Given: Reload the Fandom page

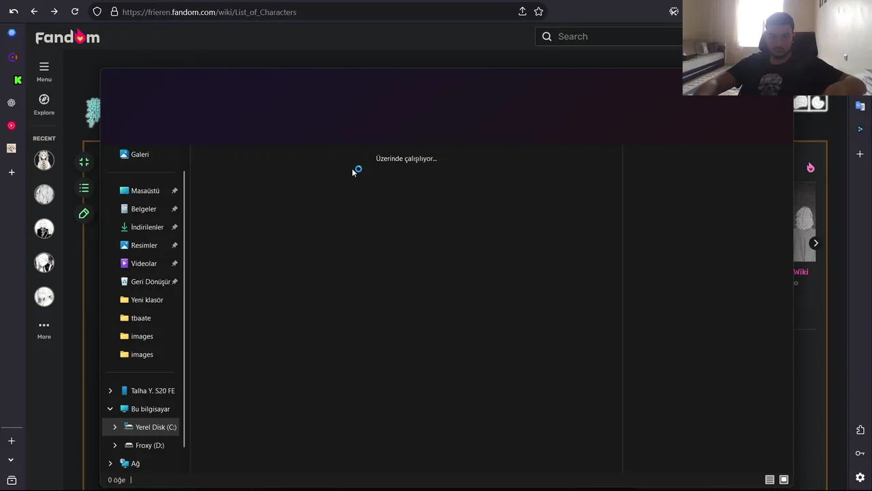Looking at the screenshot, I should [75, 12].
